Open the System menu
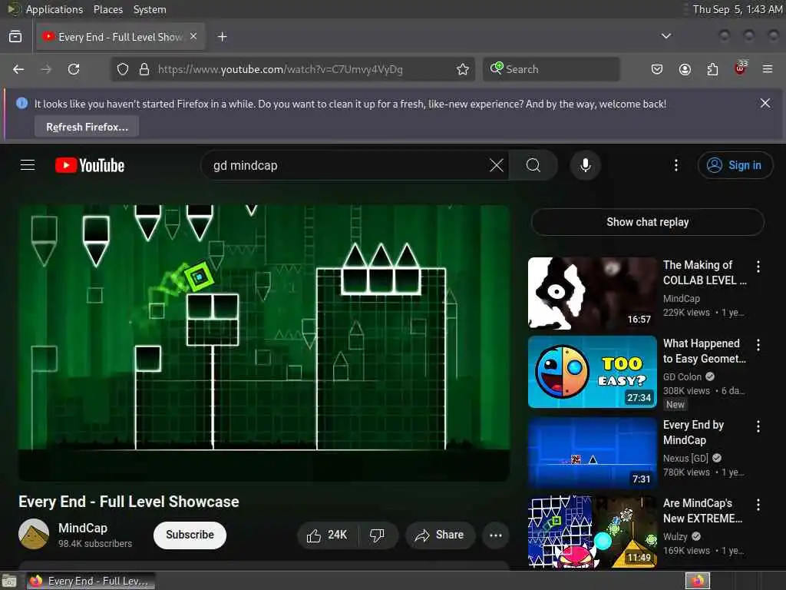The image size is (786, 590). [150, 9]
